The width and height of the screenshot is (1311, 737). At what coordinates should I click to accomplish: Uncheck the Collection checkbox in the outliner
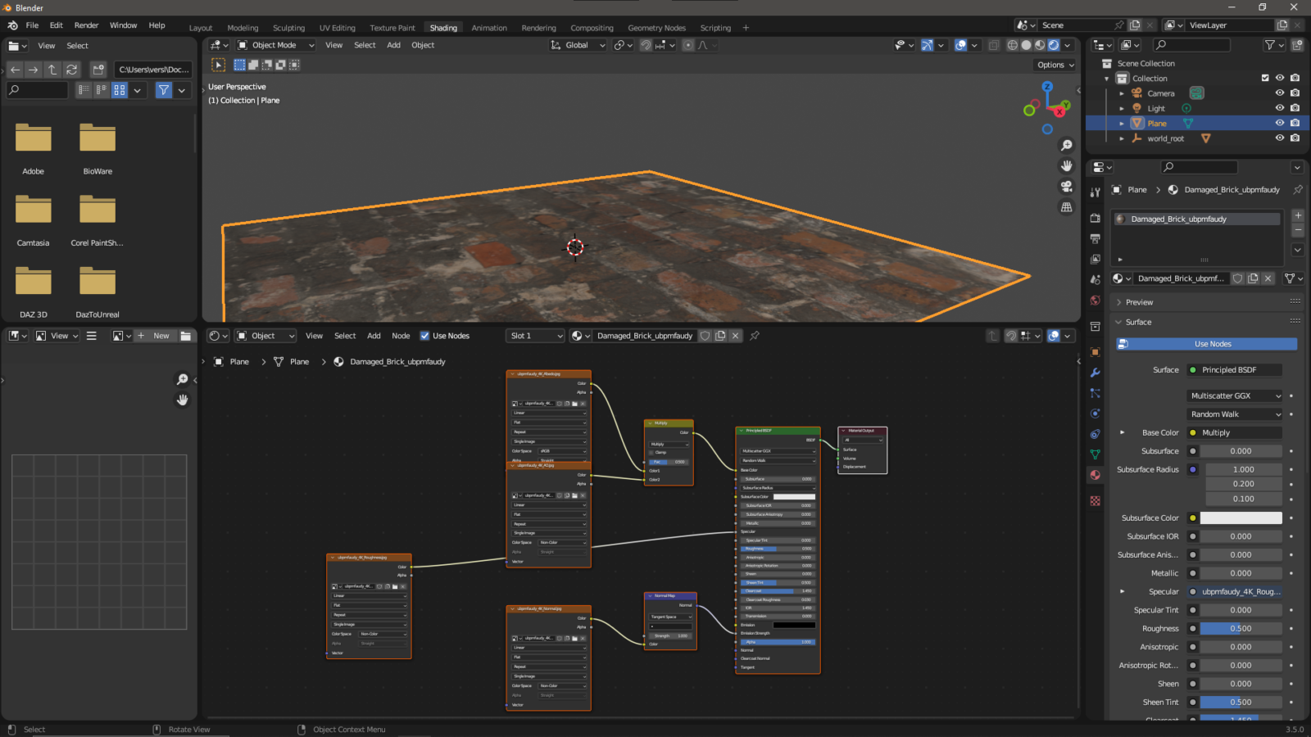(x=1265, y=78)
